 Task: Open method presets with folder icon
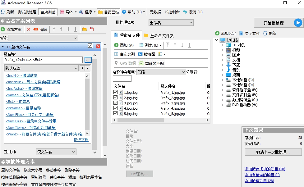pos(85,29)
